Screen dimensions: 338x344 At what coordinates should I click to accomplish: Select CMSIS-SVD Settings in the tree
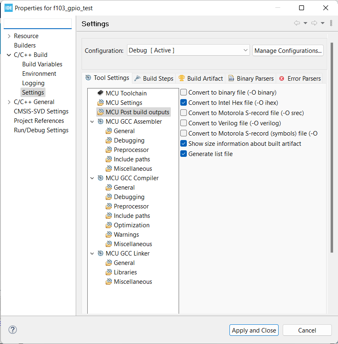41,111
